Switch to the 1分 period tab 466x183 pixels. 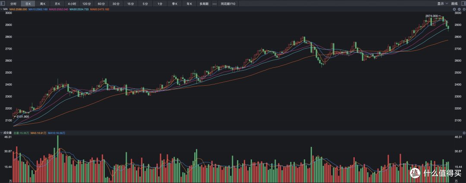160,4
